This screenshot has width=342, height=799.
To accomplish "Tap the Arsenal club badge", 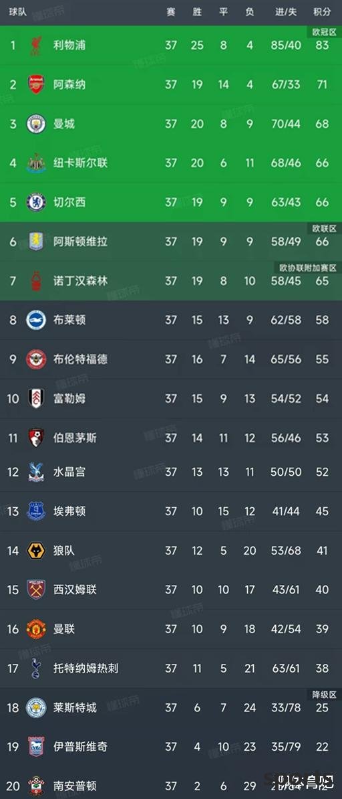I will click(36, 84).
